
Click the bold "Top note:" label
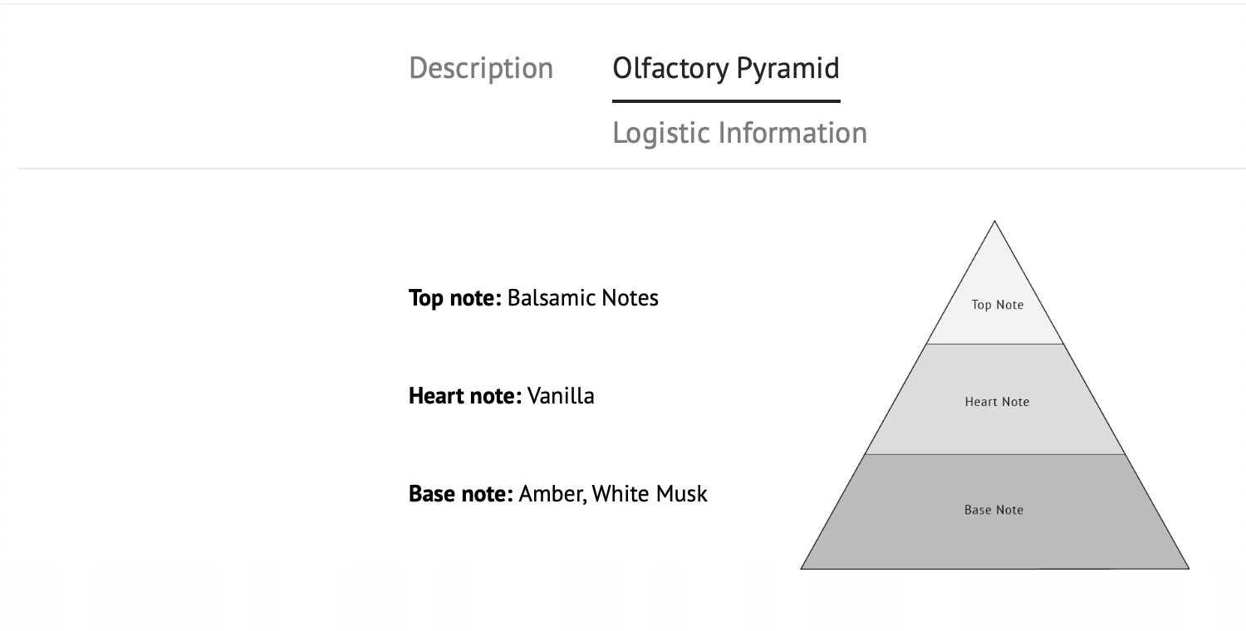click(454, 298)
